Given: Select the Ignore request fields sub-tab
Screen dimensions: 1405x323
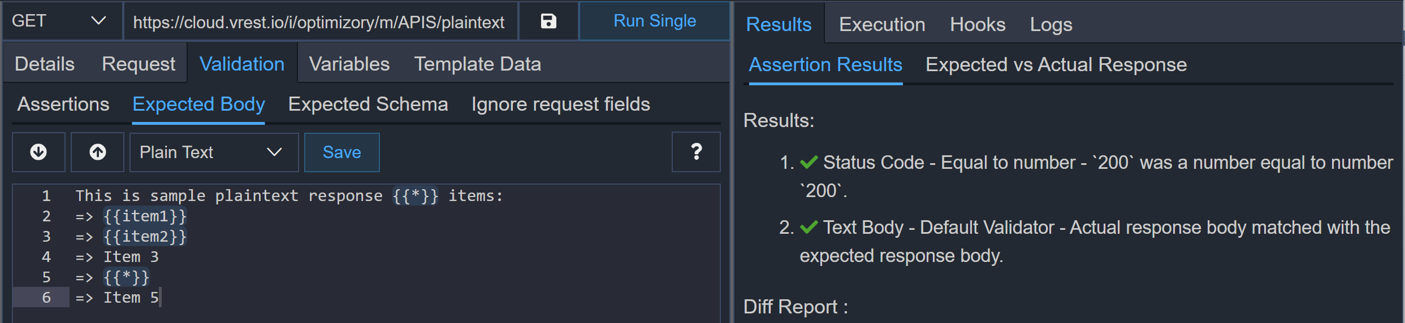Looking at the screenshot, I should tap(560, 104).
